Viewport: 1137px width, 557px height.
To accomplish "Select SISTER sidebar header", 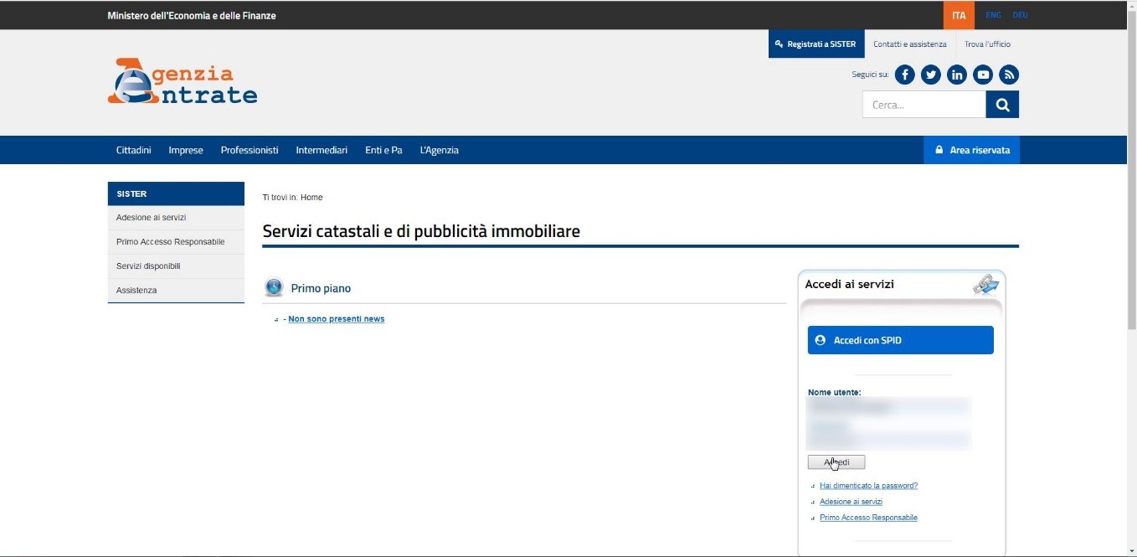I will click(x=176, y=193).
